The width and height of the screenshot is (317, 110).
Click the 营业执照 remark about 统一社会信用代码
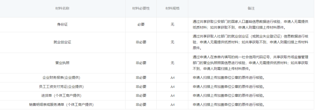[250, 63]
